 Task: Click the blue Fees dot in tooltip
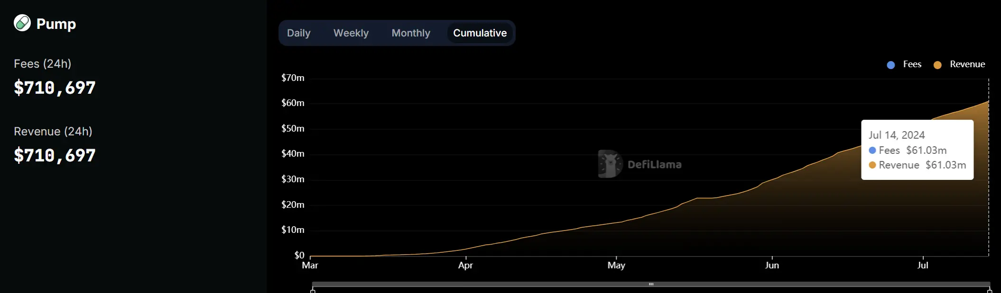(872, 151)
